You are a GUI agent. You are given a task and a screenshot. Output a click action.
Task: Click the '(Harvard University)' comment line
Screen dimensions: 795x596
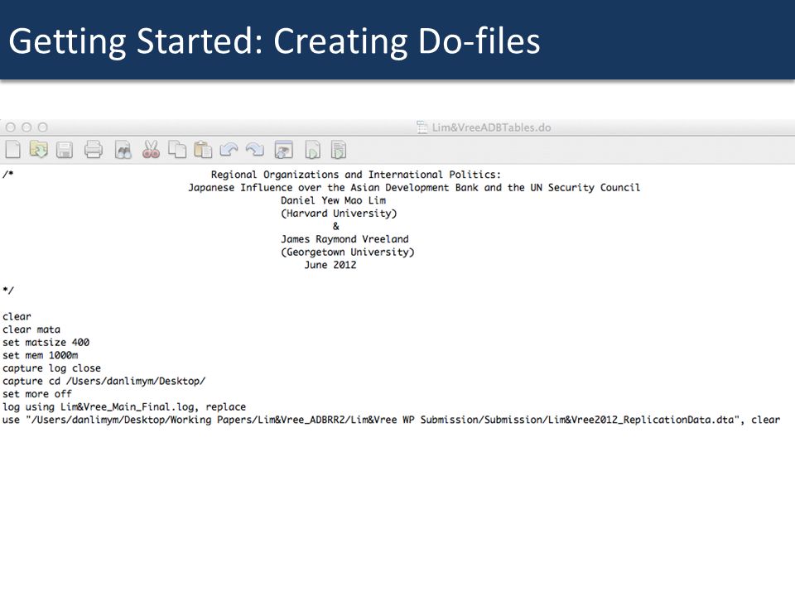pyautogui.click(x=339, y=214)
